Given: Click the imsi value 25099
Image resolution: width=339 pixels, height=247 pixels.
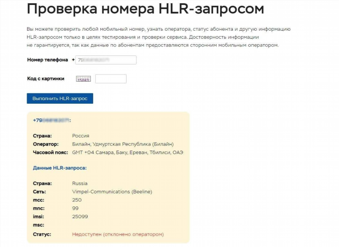Looking at the screenshot, I should pos(80,217).
